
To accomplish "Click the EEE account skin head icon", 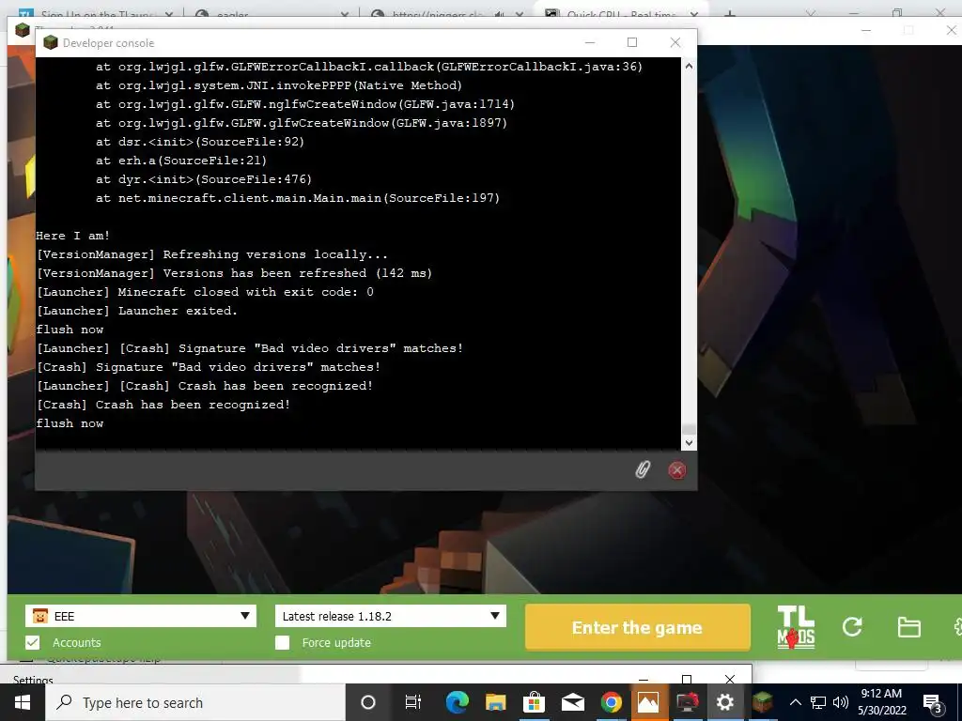I will [39, 616].
